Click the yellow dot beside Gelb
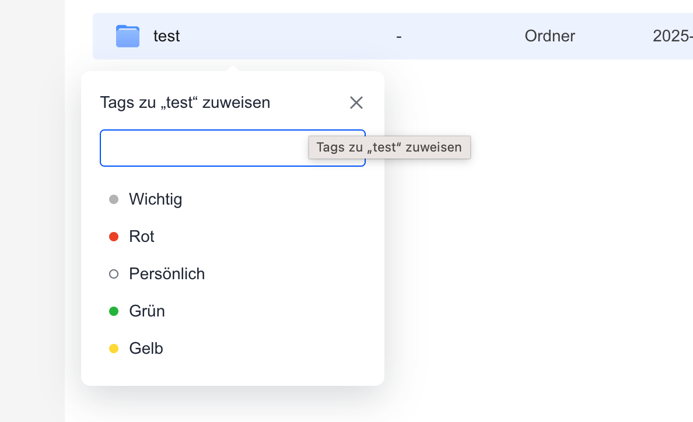 114,349
